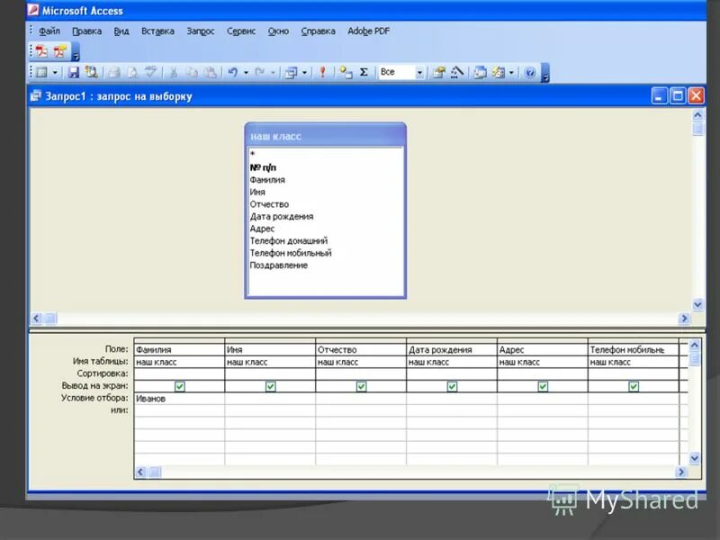Screen dimensions: 720x540
Task: Click the Spelling check icon
Action: 150,72
